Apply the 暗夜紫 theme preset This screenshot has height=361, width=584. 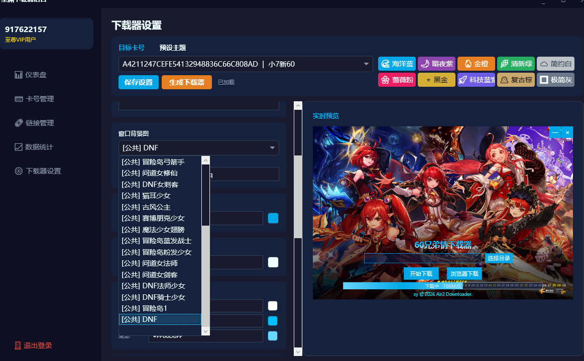(436, 64)
